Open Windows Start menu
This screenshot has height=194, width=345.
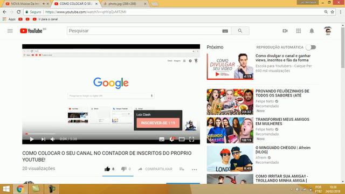pos(6,189)
